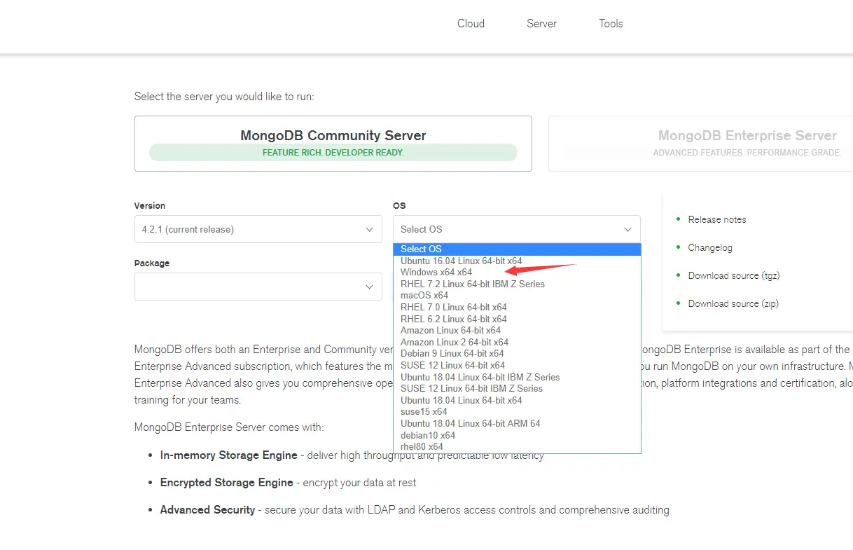The image size is (853, 550).
Task: Choose rhel80 x64 option
Action: pyautogui.click(x=517, y=446)
